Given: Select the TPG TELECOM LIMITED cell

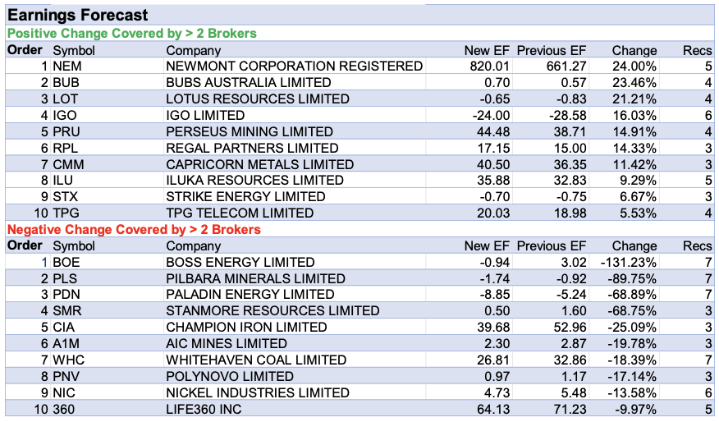Looking at the screenshot, I should (240, 213).
